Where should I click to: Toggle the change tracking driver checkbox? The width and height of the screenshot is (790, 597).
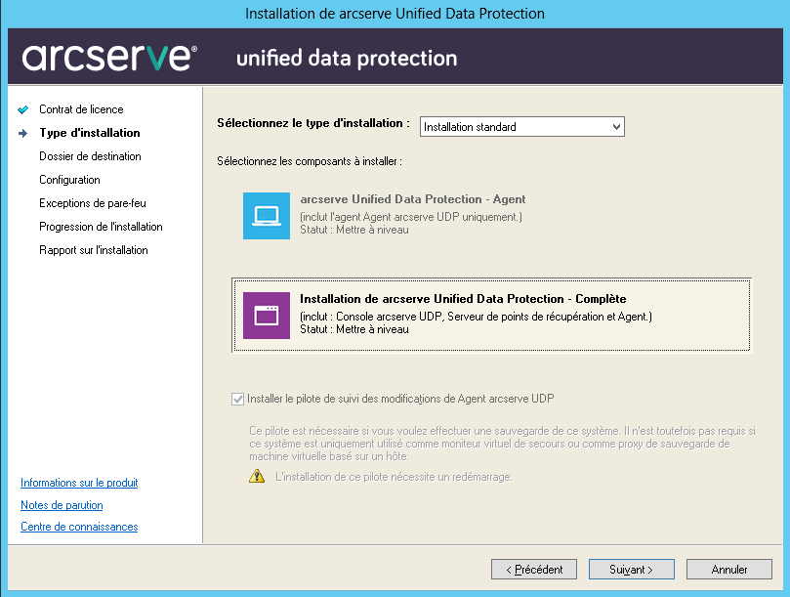[x=238, y=399]
